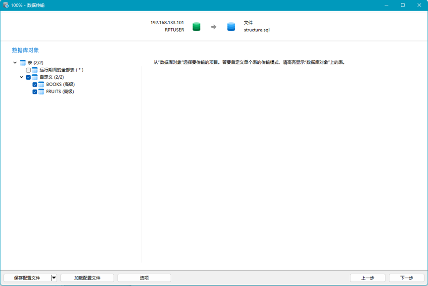Image resolution: width=428 pixels, height=286 pixels.
Task: Open the 保存配置文件 dropdown arrow
Action: click(54, 278)
